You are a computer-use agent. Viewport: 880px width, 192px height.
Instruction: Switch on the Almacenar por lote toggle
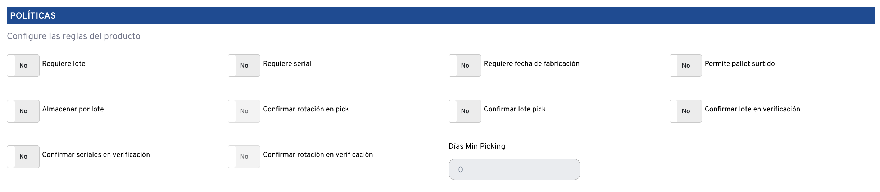[x=23, y=111]
